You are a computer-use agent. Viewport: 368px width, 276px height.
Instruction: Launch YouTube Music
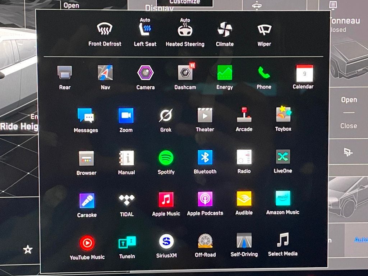click(87, 248)
